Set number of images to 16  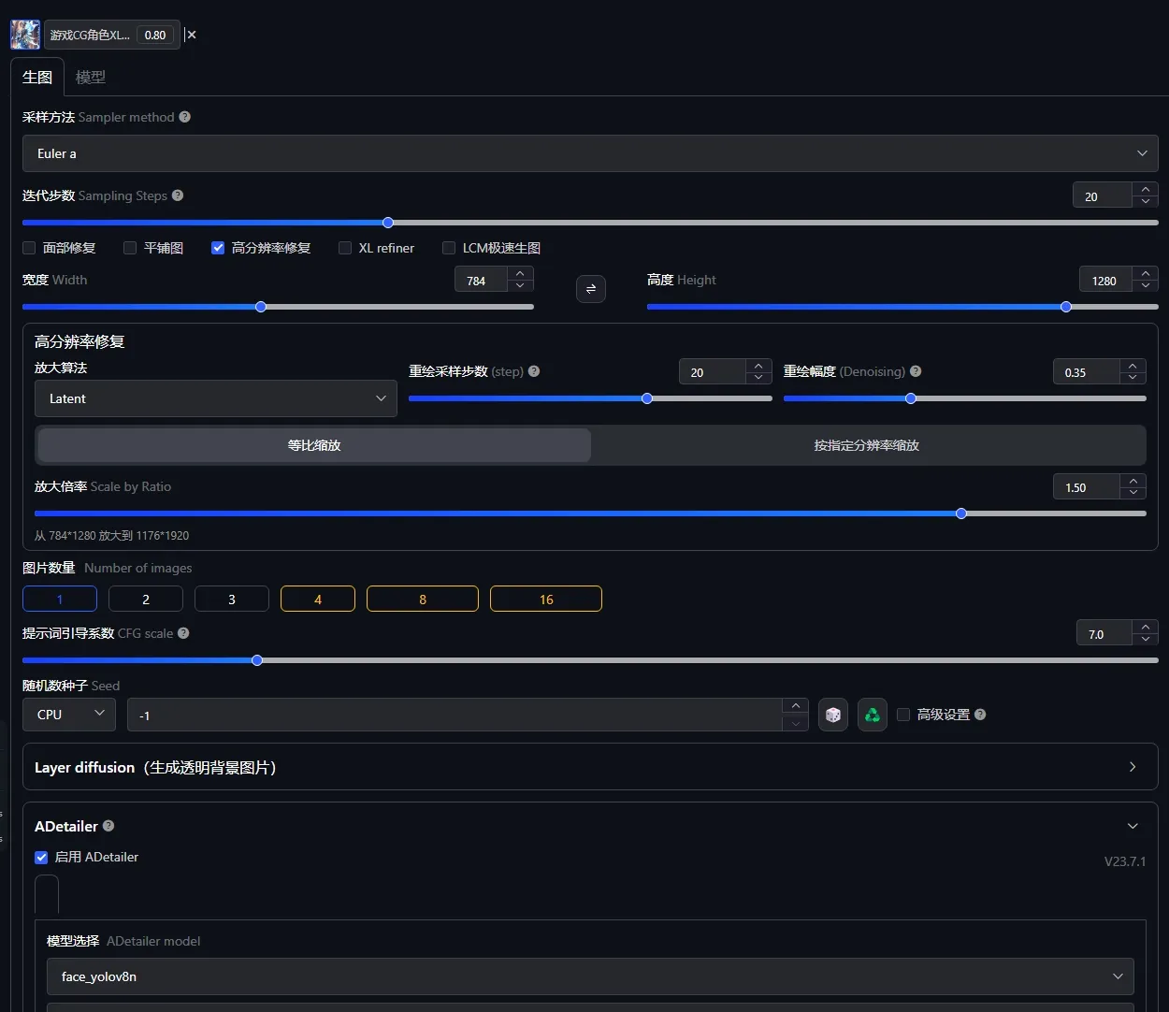545,600
